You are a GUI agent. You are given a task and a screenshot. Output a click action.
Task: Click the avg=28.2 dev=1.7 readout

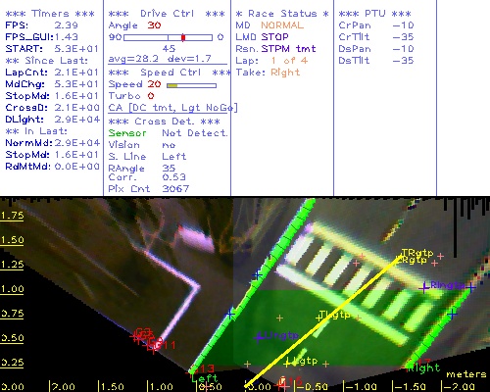(x=160, y=59)
